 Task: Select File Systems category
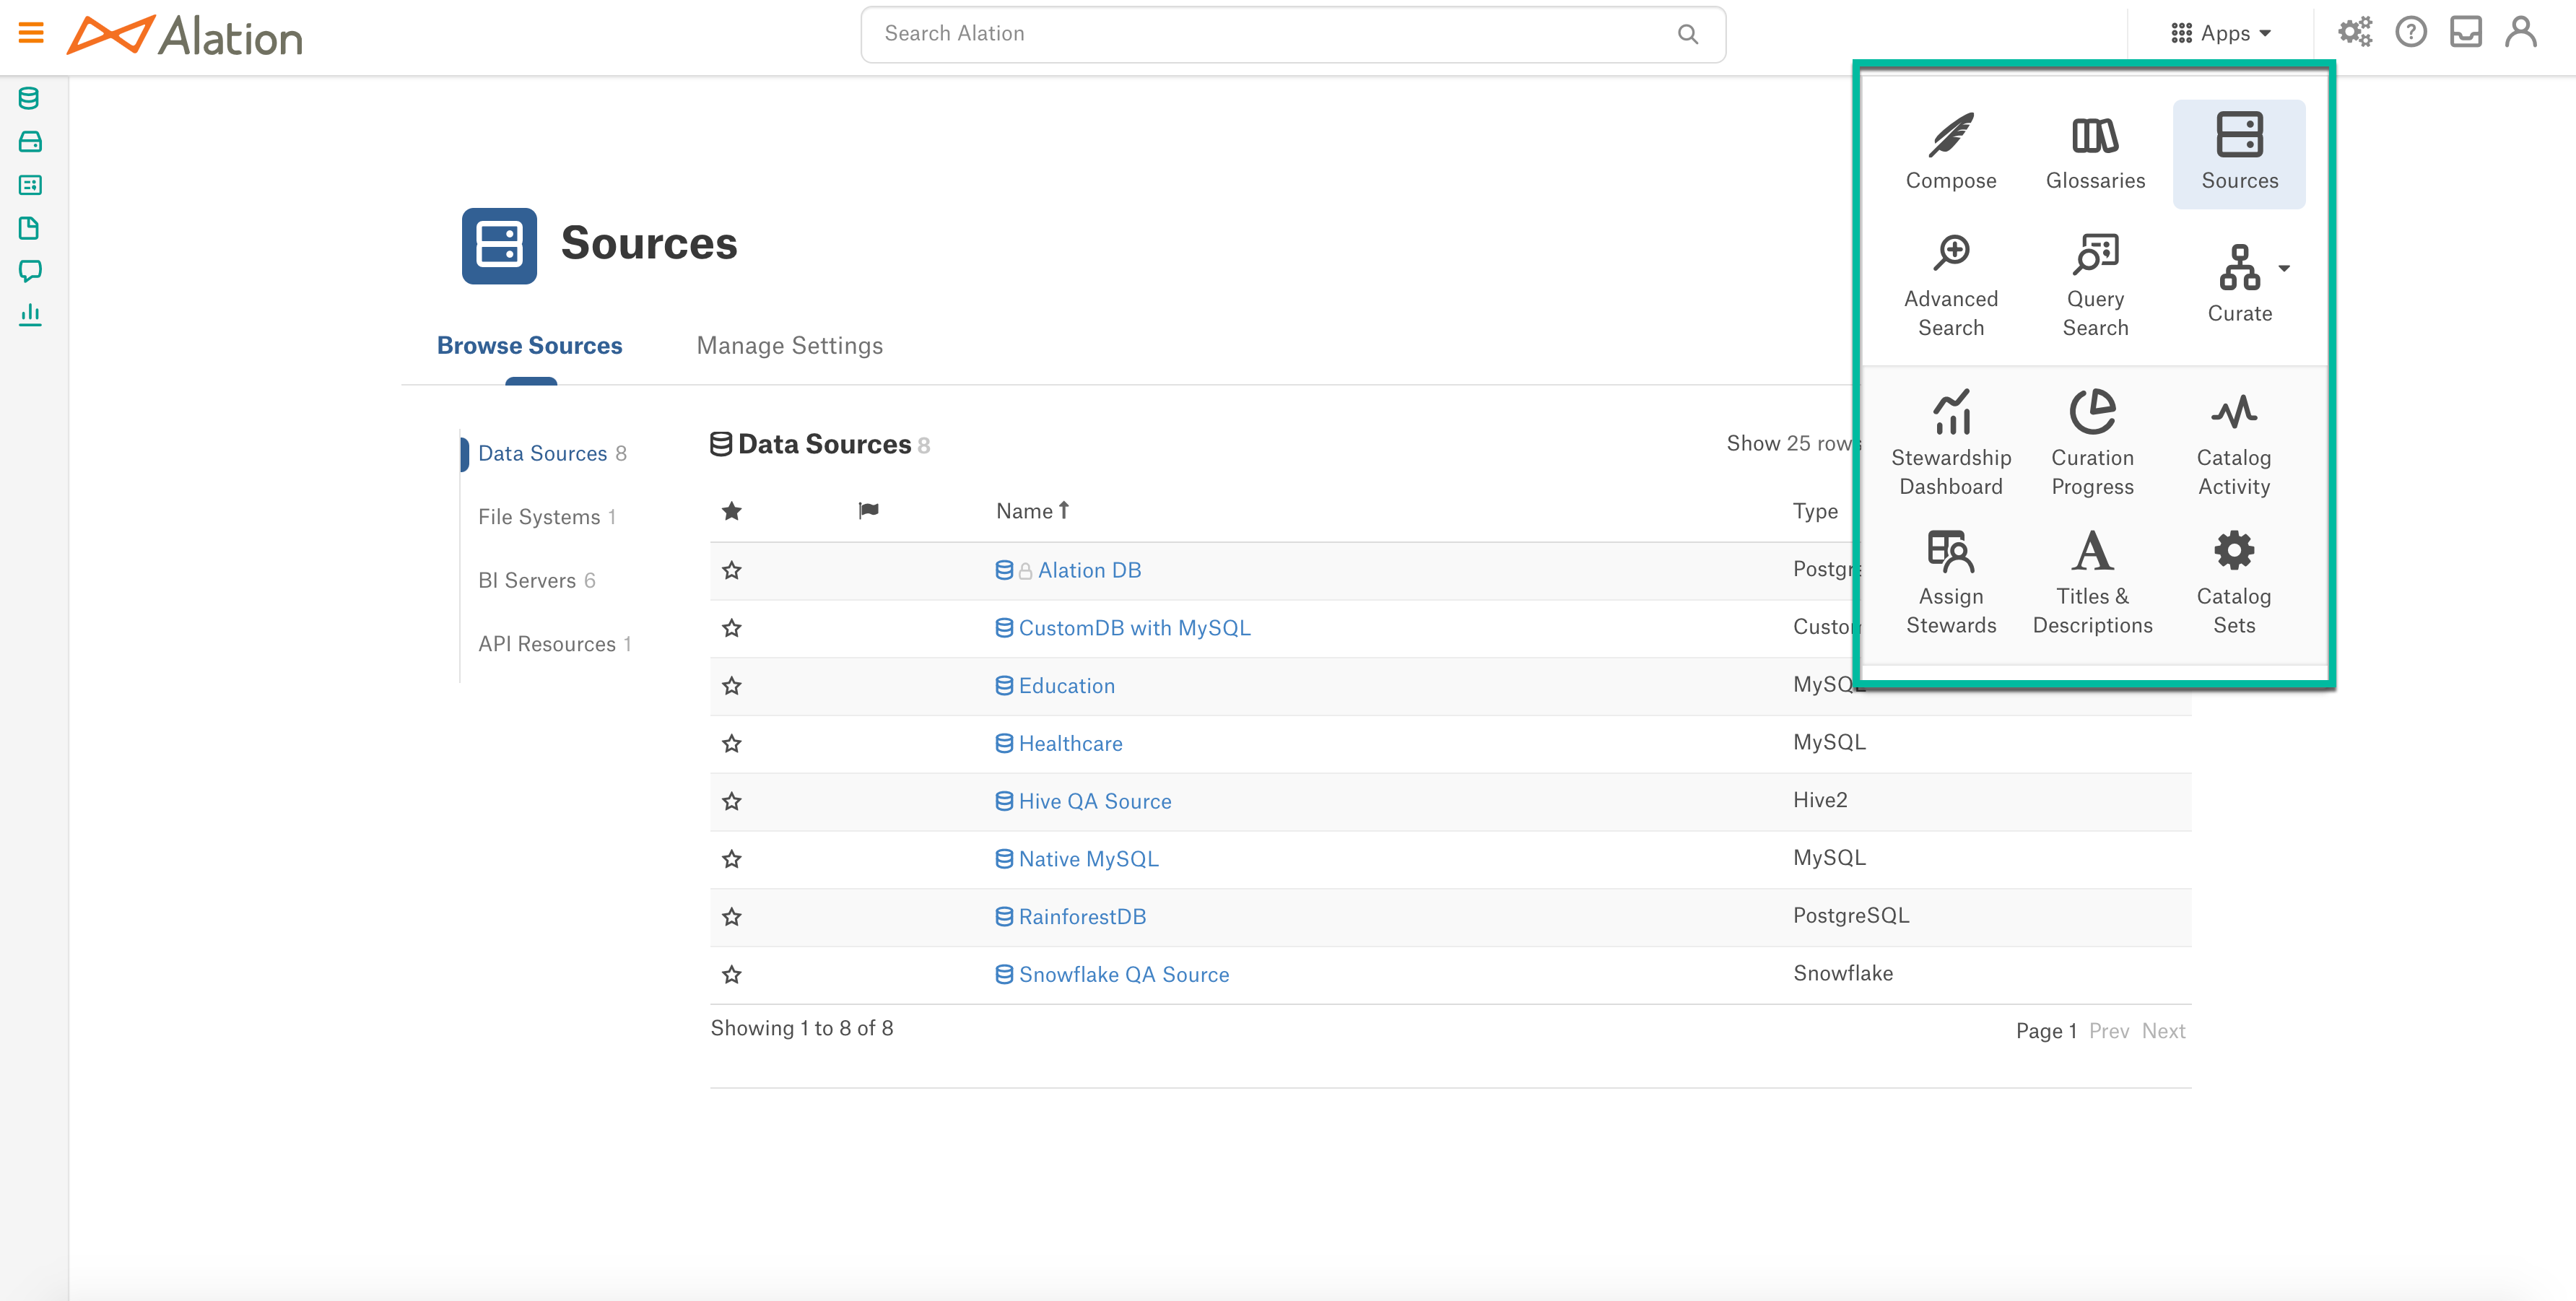click(x=546, y=517)
